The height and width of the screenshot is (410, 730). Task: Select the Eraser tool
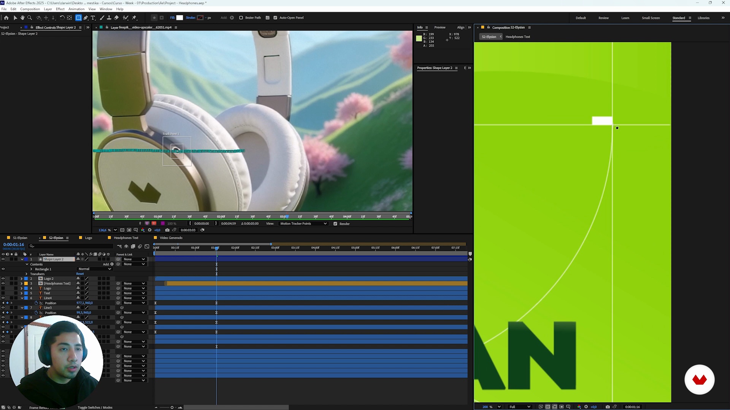pyautogui.click(x=116, y=18)
